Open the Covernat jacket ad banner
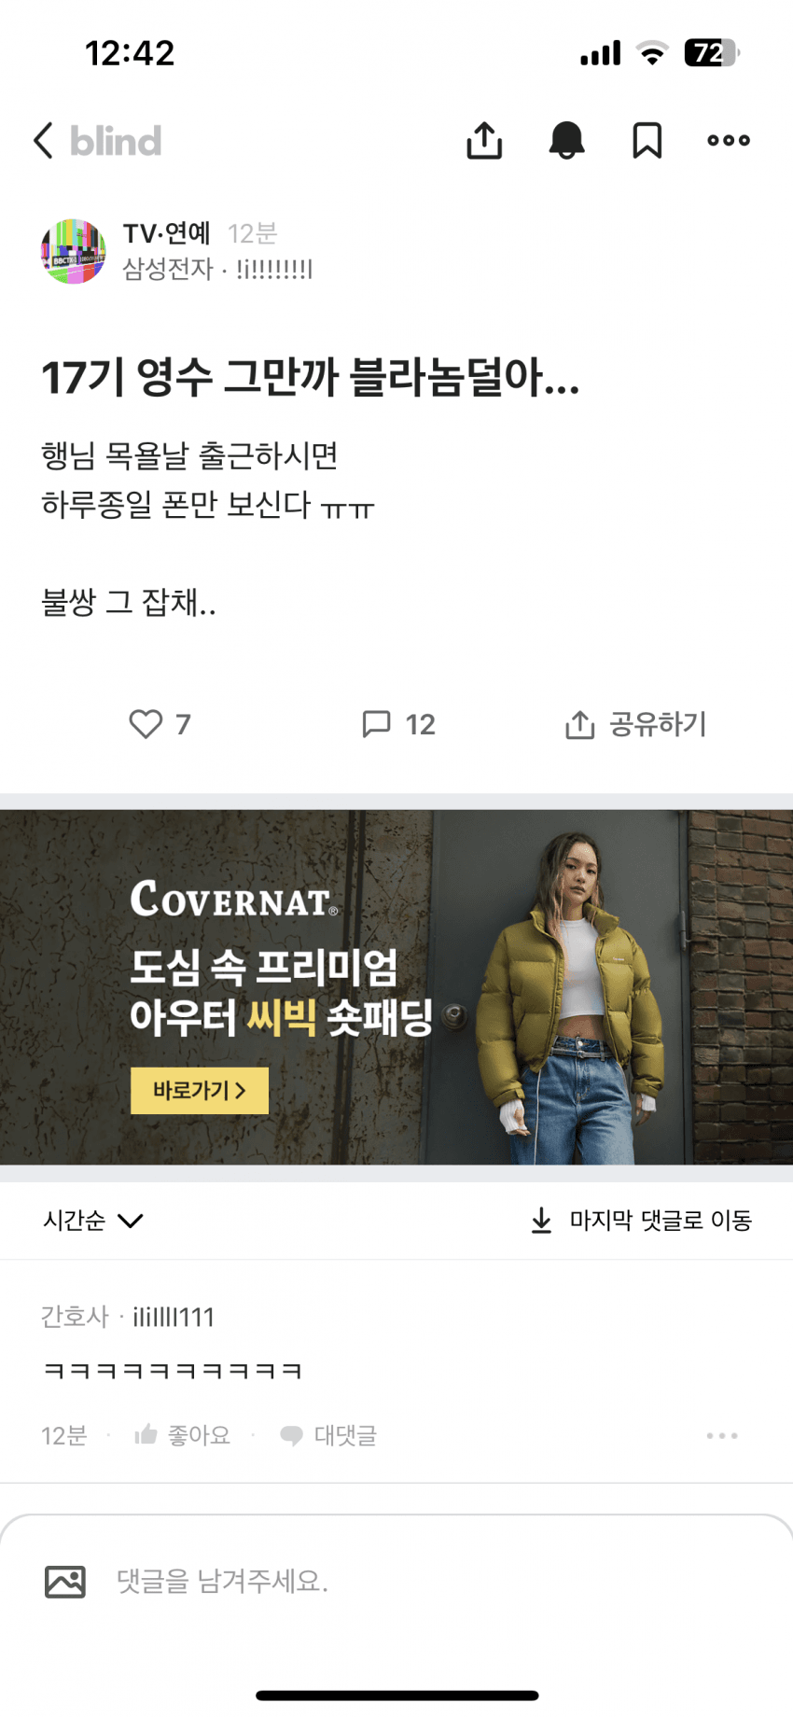Viewport: 793px width, 1717px height. coord(396,987)
